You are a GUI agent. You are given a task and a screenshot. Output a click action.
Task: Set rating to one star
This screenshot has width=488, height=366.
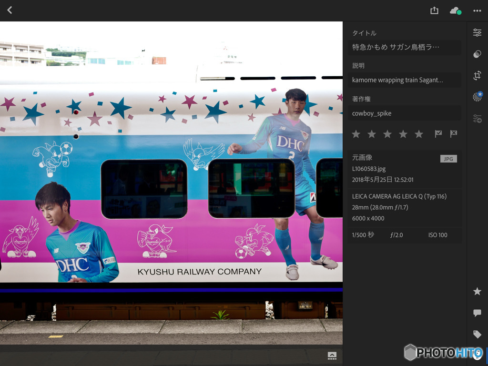356,134
